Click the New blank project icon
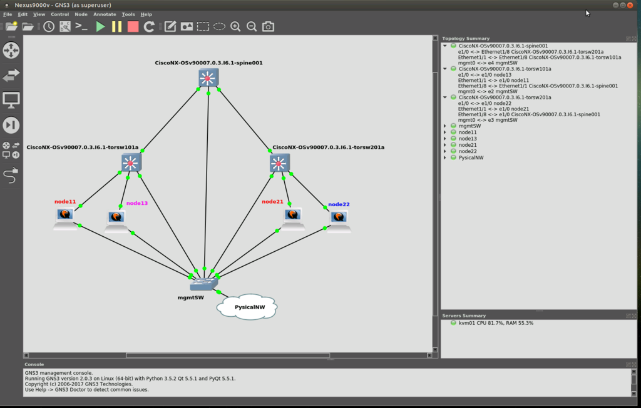Viewport: 641px width, 408px height. click(11, 26)
